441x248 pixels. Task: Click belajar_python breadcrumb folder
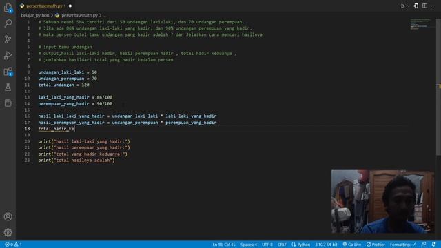[x=35, y=15]
